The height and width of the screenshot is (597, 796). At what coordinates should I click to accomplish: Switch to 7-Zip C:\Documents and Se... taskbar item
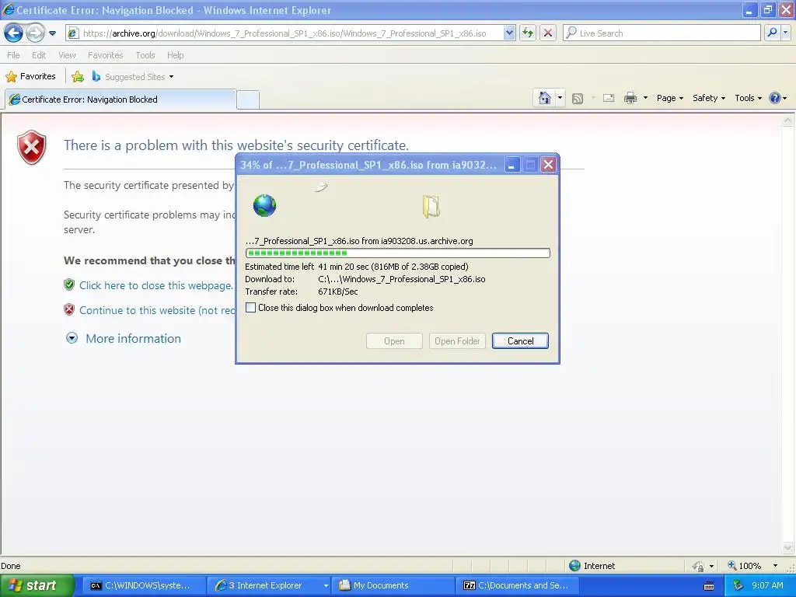tap(515, 585)
